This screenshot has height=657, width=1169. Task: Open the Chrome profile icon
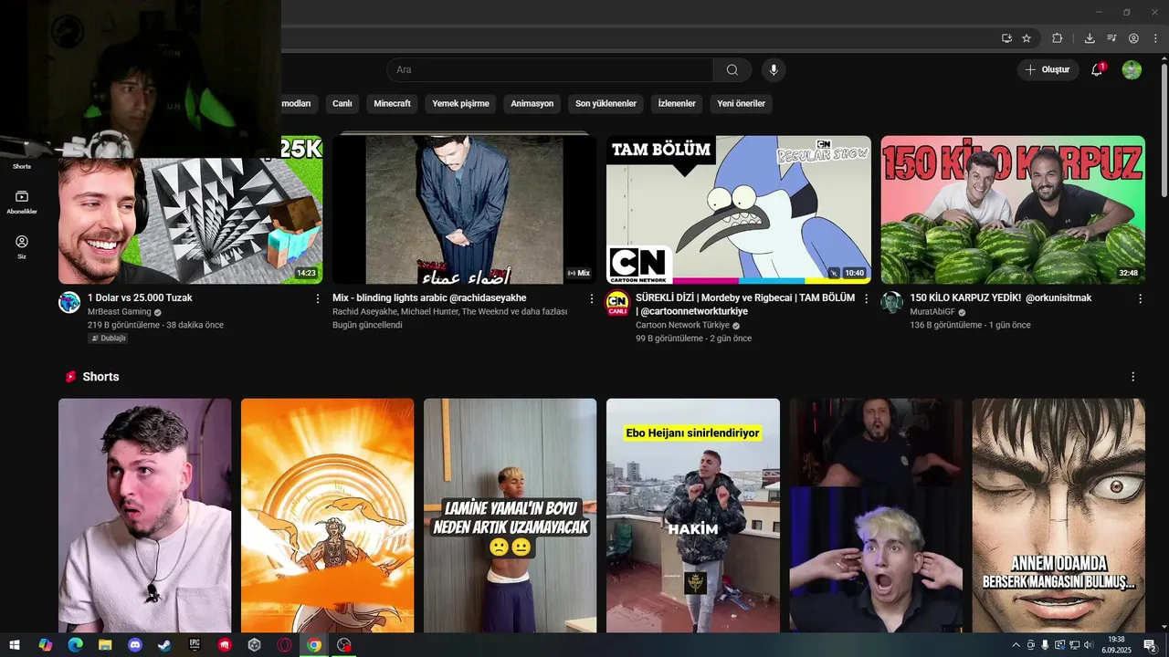point(1133,38)
